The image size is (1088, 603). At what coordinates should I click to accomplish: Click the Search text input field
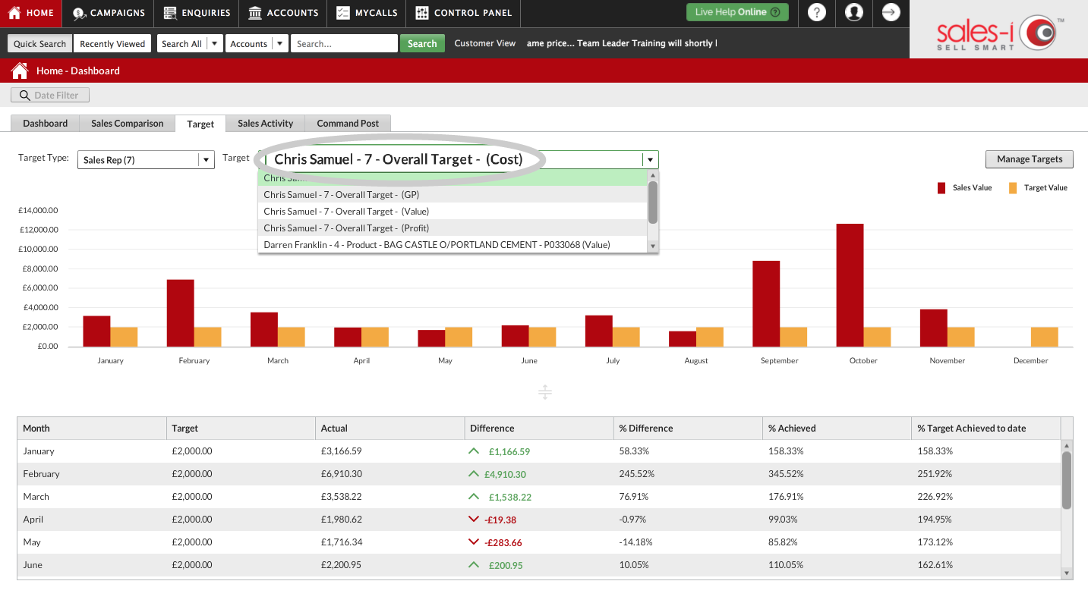click(x=344, y=43)
